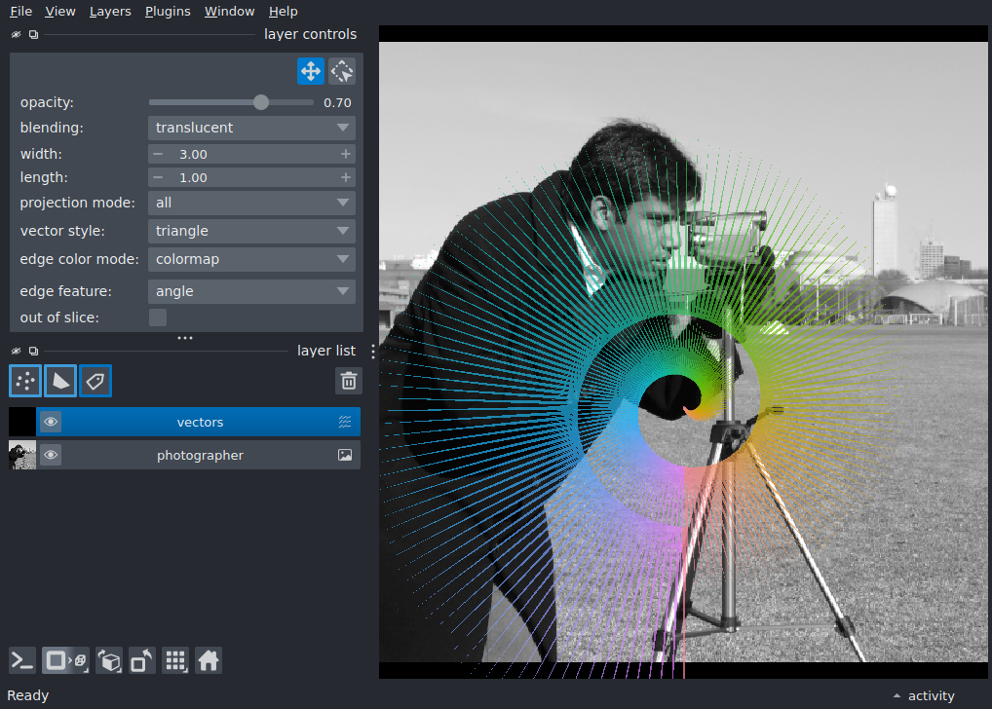Toggle grid view mode

[175, 661]
